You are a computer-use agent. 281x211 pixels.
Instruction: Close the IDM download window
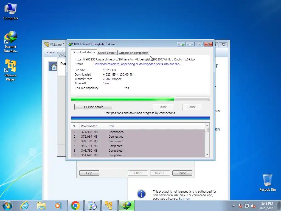point(208,44)
